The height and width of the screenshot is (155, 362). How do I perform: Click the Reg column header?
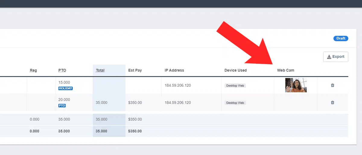(33, 70)
